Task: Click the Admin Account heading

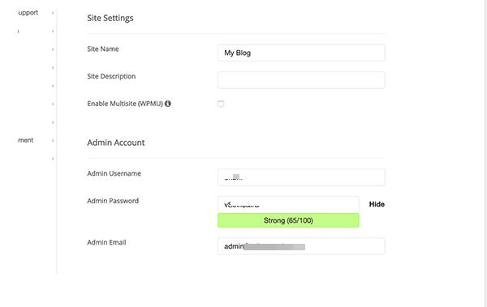Action: click(x=116, y=143)
